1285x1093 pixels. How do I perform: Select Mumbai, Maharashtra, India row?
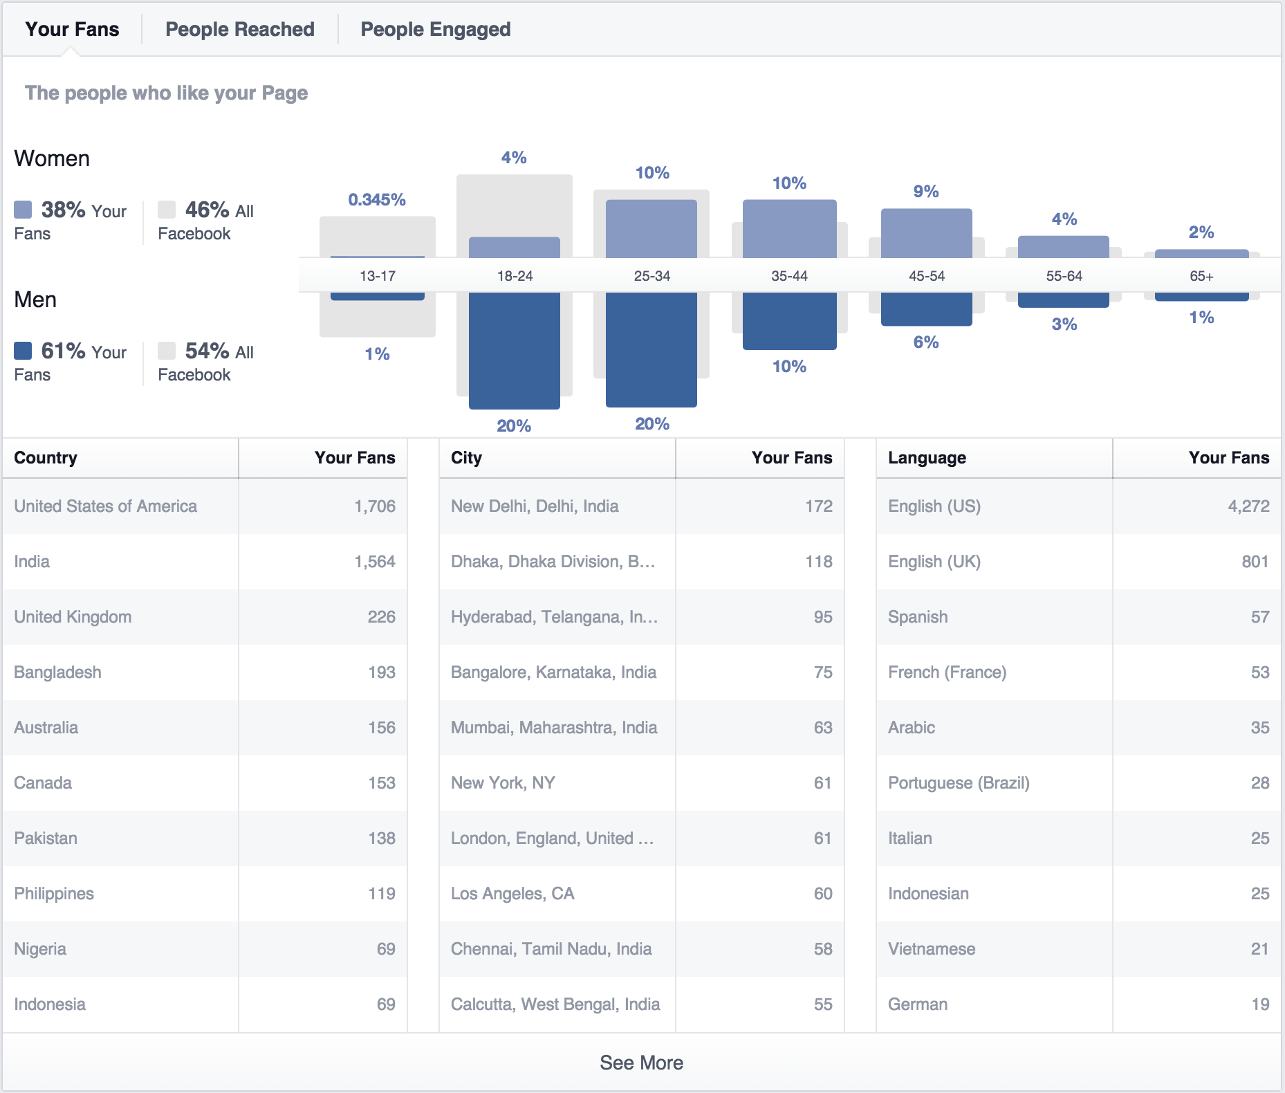(x=642, y=728)
